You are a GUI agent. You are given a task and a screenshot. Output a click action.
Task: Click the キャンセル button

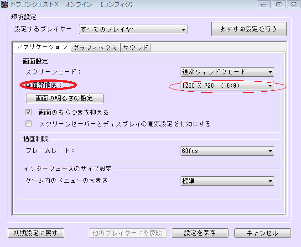[x=263, y=233]
